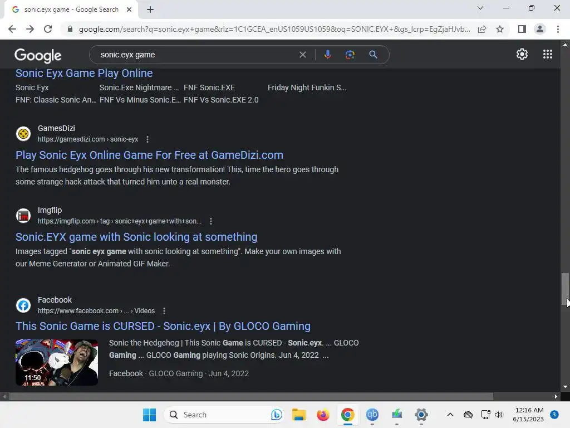570x428 pixels.
Task: Reload the Google search page
Action: [x=48, y=29]
